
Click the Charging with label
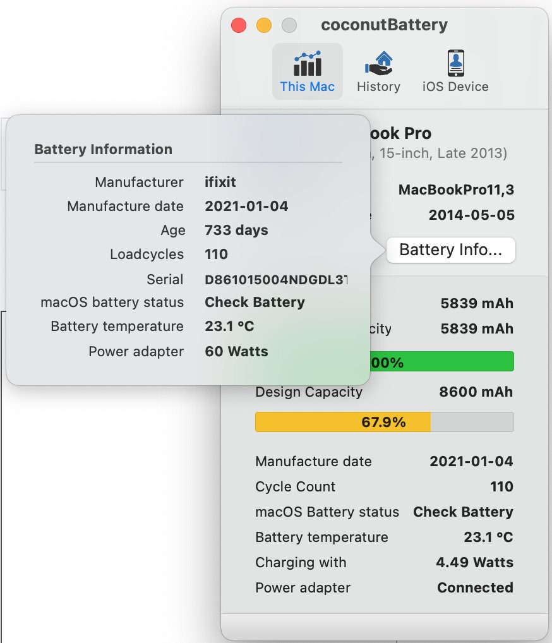pyautogui.click(x=301, y=563)
